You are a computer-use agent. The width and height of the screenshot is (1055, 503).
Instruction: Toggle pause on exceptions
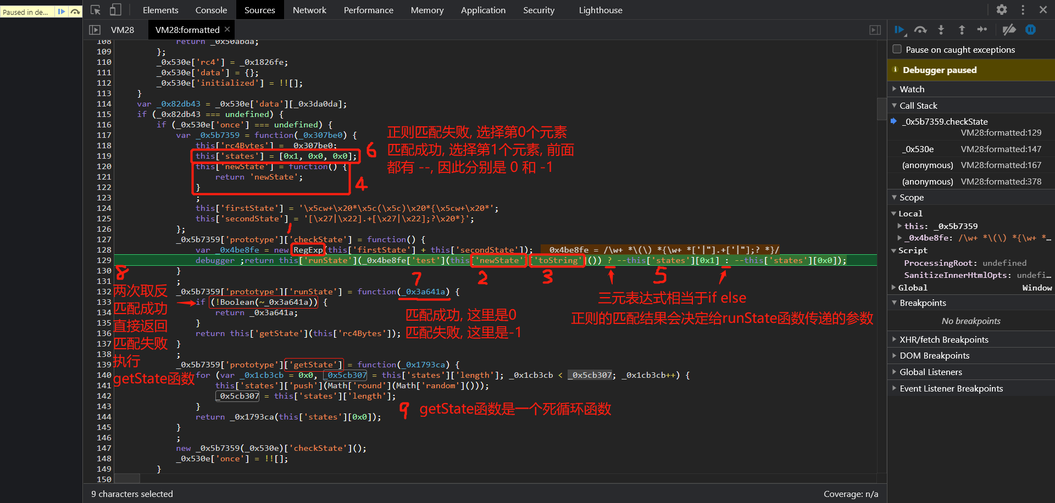tap(1030, 30)
